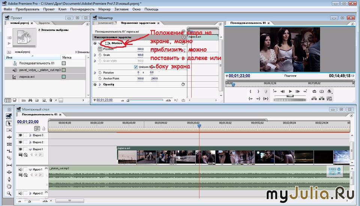Image resolution: width=360 pixels, height=206 pixels.
Task: Open the Клип menu
Action: [x=62, y=9]
